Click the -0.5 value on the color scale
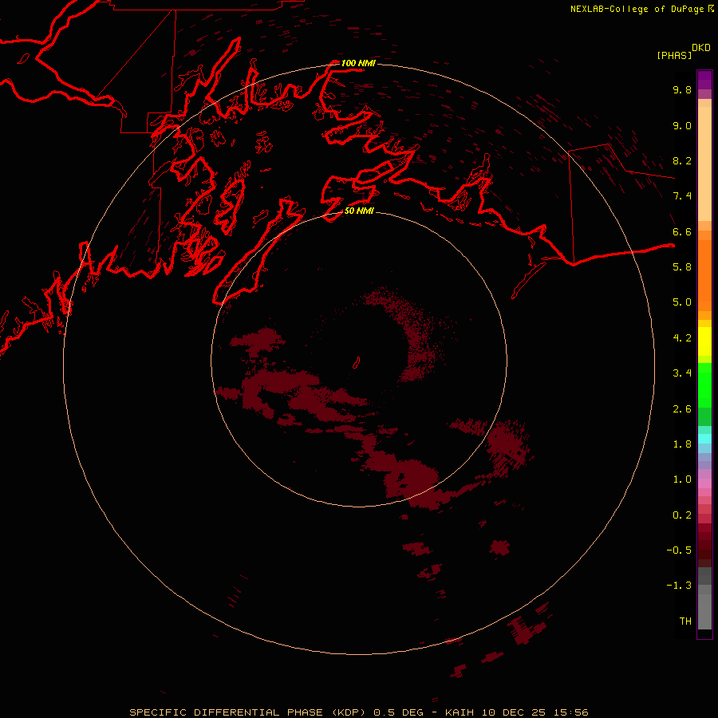Viewport: 718px width, 718px height. [x=679, y=550]
